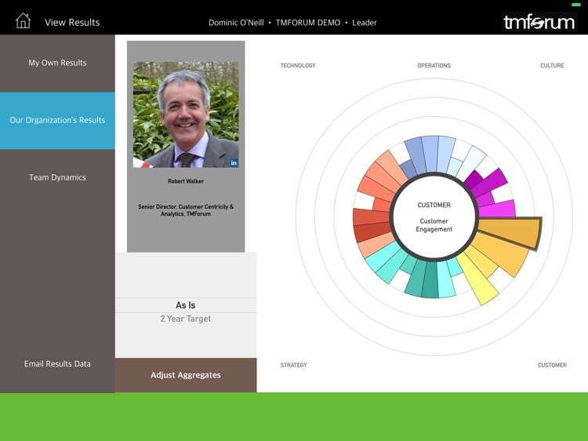The width and height of the screenshot is (588, 441).
Task: Click the Customer Engagement center circle
Action: tap(434, 217)
